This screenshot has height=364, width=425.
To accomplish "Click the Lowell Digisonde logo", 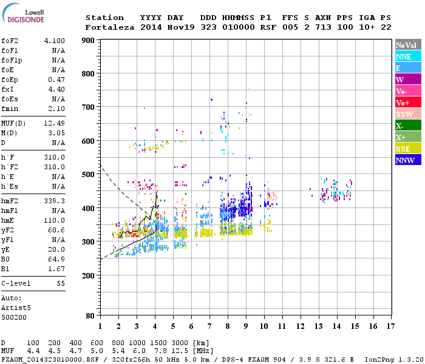I will [x=23, y=13].
